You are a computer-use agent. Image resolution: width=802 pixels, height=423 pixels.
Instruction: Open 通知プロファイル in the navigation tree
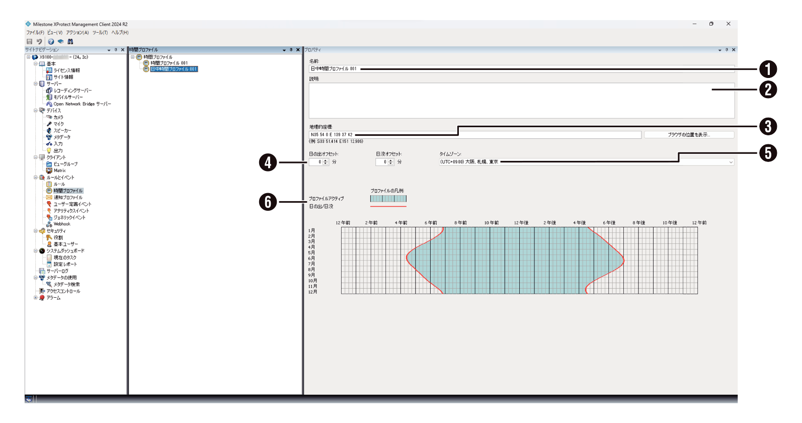68,198
